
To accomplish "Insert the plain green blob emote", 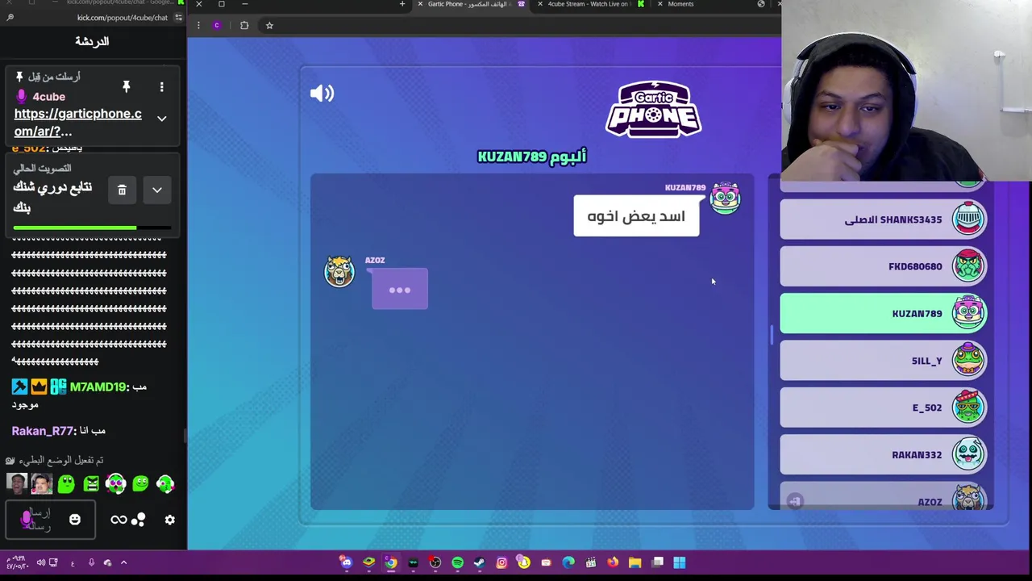I will tap(66, 483).
